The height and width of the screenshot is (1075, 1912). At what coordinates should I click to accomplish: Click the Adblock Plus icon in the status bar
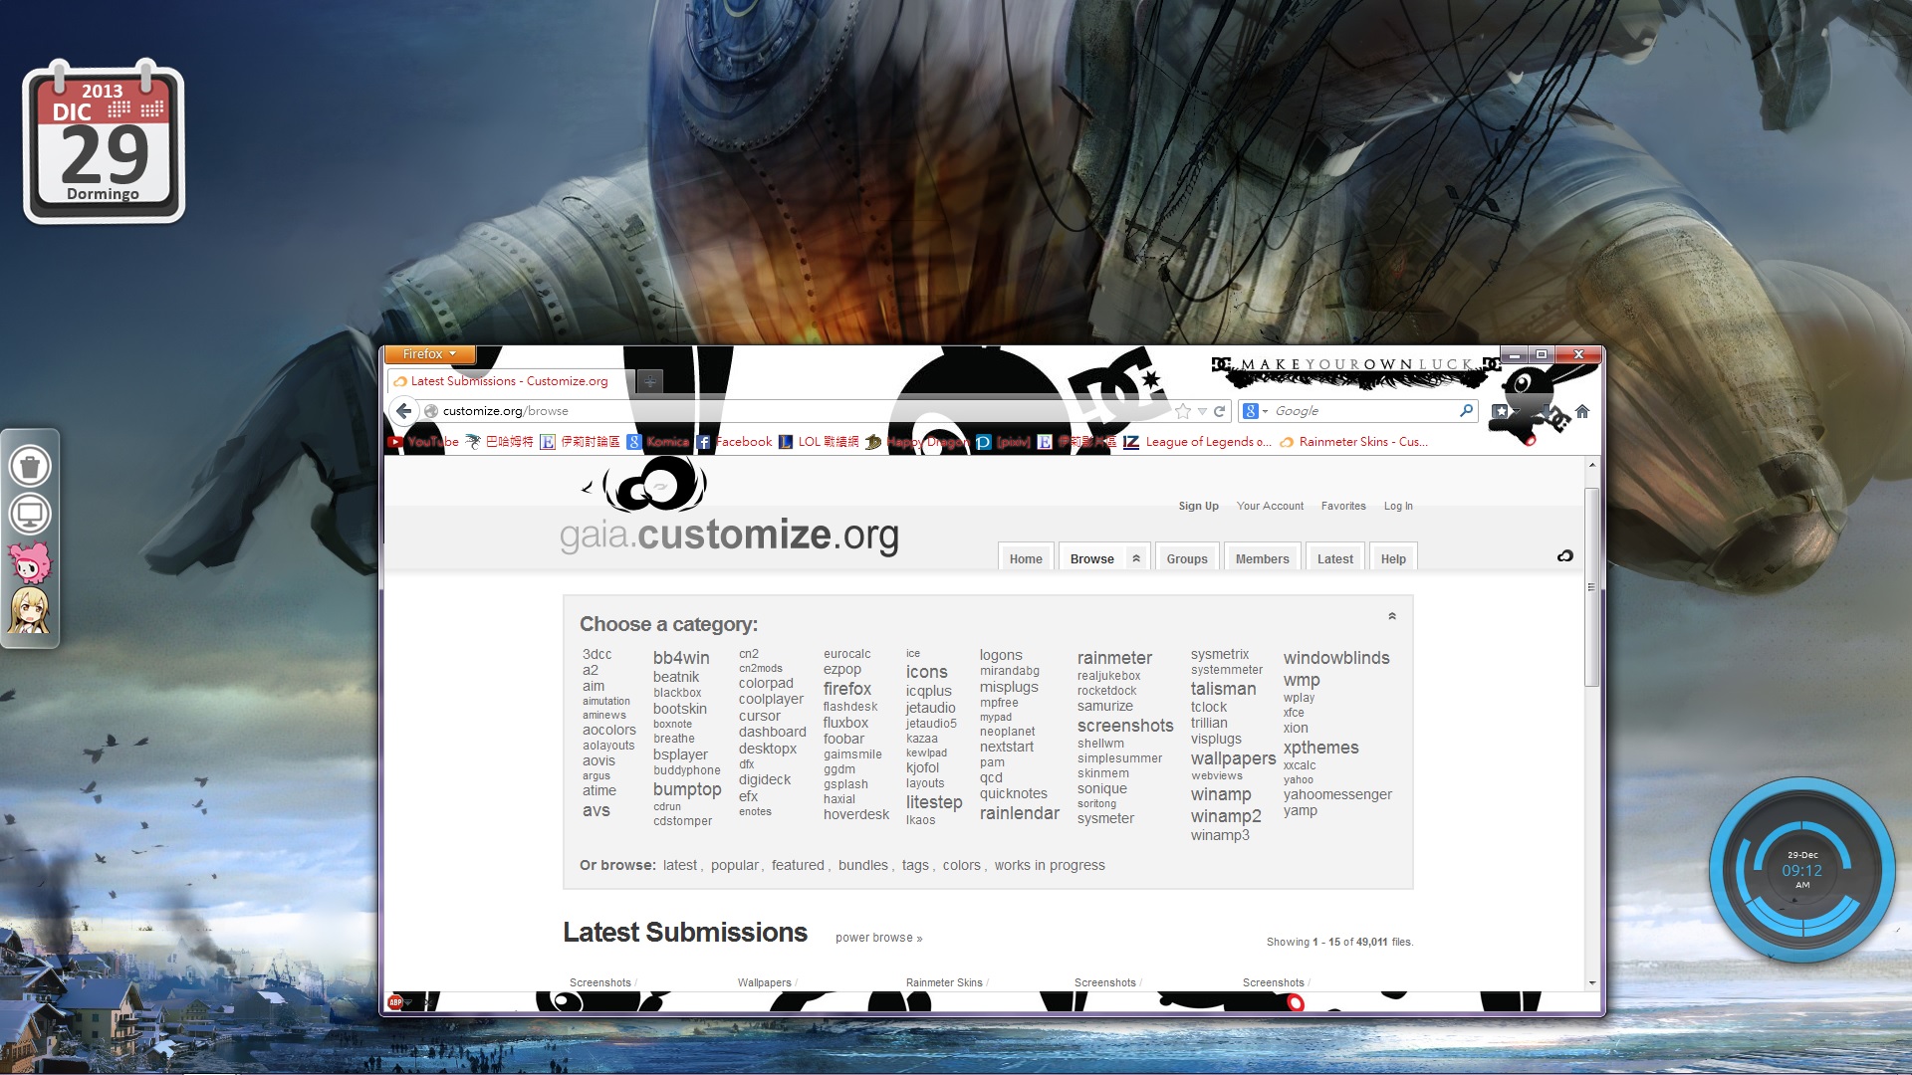pyautogui.click(x=395, y=1002)
